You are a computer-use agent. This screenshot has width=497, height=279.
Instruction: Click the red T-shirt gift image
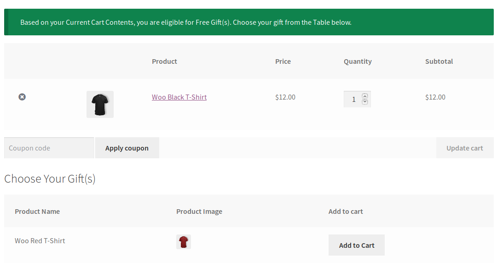point(184,242)
